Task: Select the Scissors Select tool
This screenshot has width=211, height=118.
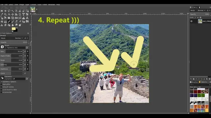Action: 20,11
